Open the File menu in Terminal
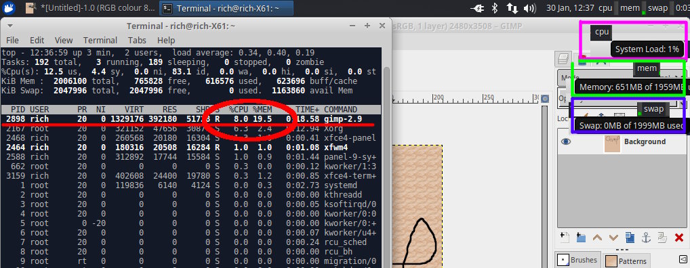Screen dimensions: 690x268 [12, 41]
